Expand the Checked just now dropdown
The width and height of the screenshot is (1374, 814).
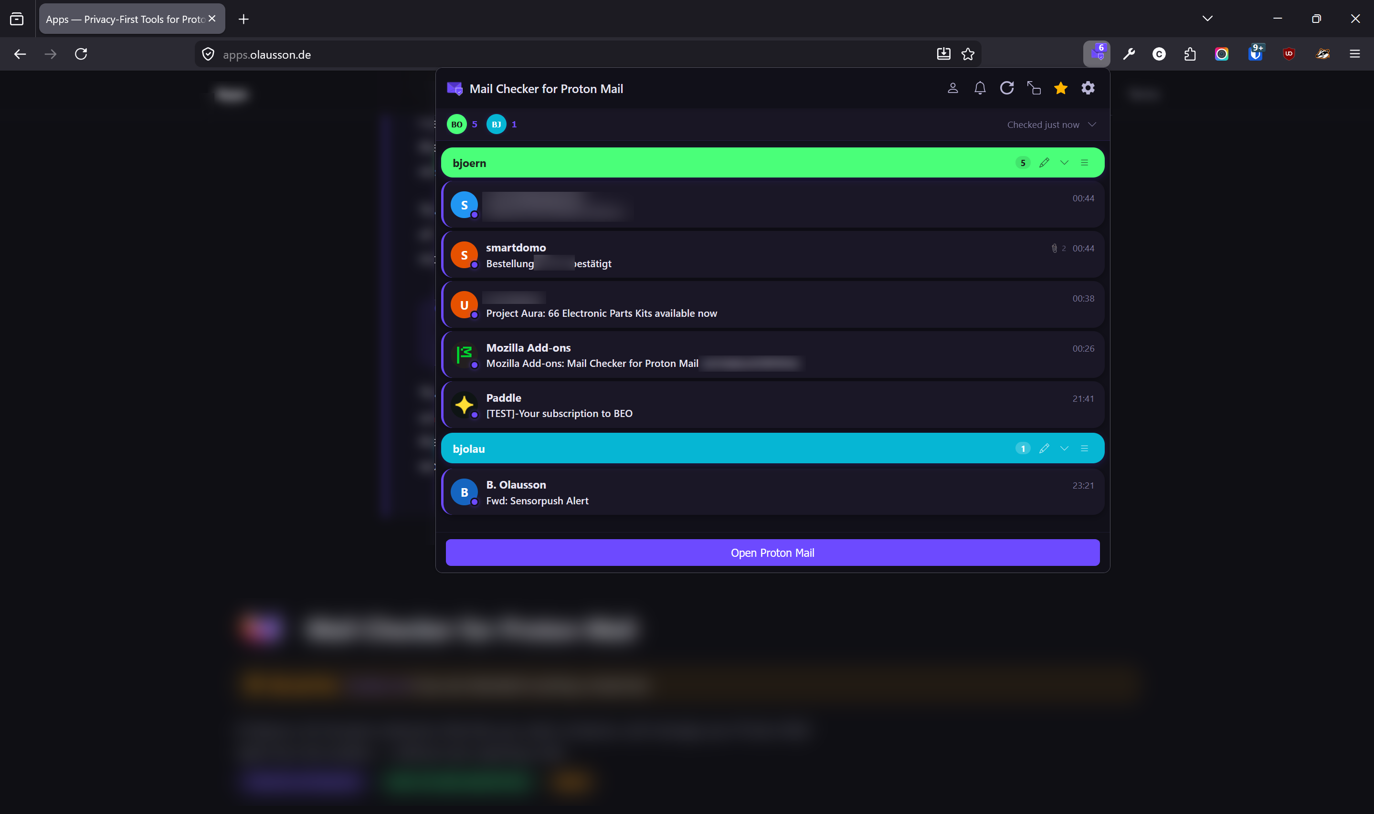point(1092,125)
